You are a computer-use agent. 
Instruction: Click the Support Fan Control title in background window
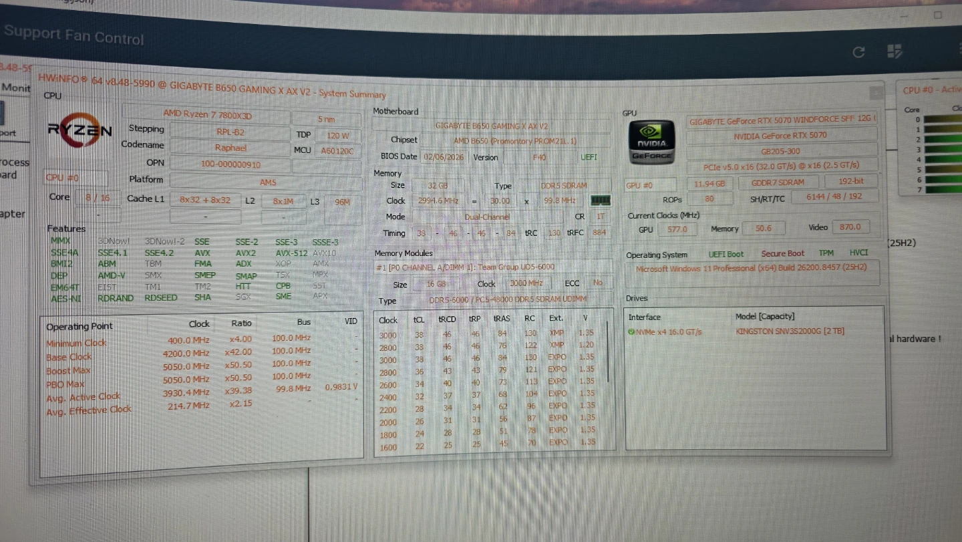[74, 35]
